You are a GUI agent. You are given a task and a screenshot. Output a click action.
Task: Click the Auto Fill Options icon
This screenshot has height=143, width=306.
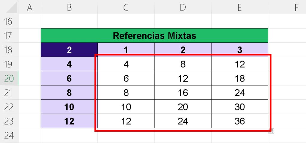click(x=271, y=131)
